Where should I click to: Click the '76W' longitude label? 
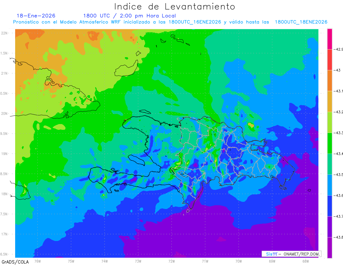38,261
